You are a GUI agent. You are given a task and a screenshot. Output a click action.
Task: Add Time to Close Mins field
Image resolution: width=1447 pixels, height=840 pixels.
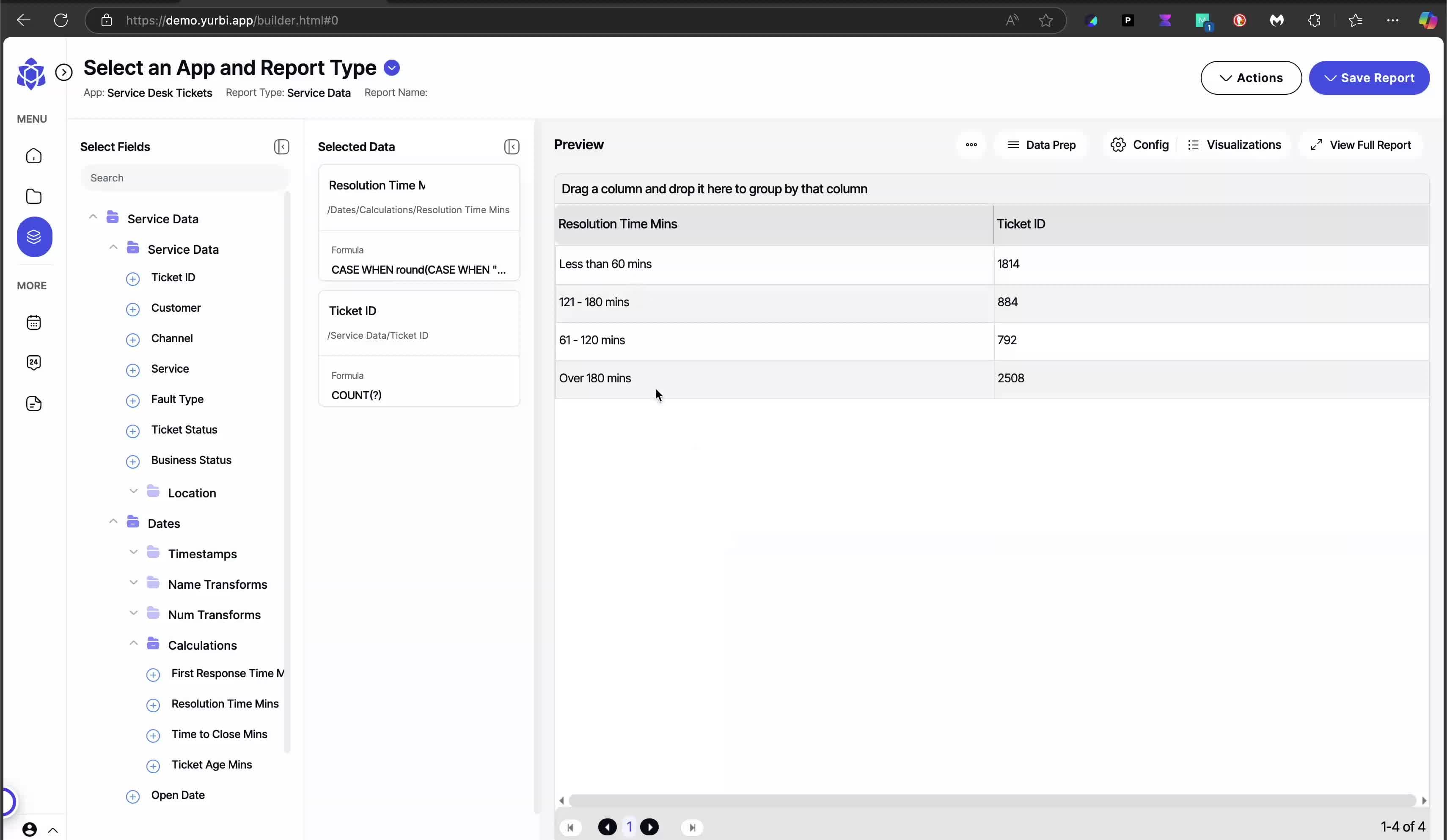tap(153, 736)
